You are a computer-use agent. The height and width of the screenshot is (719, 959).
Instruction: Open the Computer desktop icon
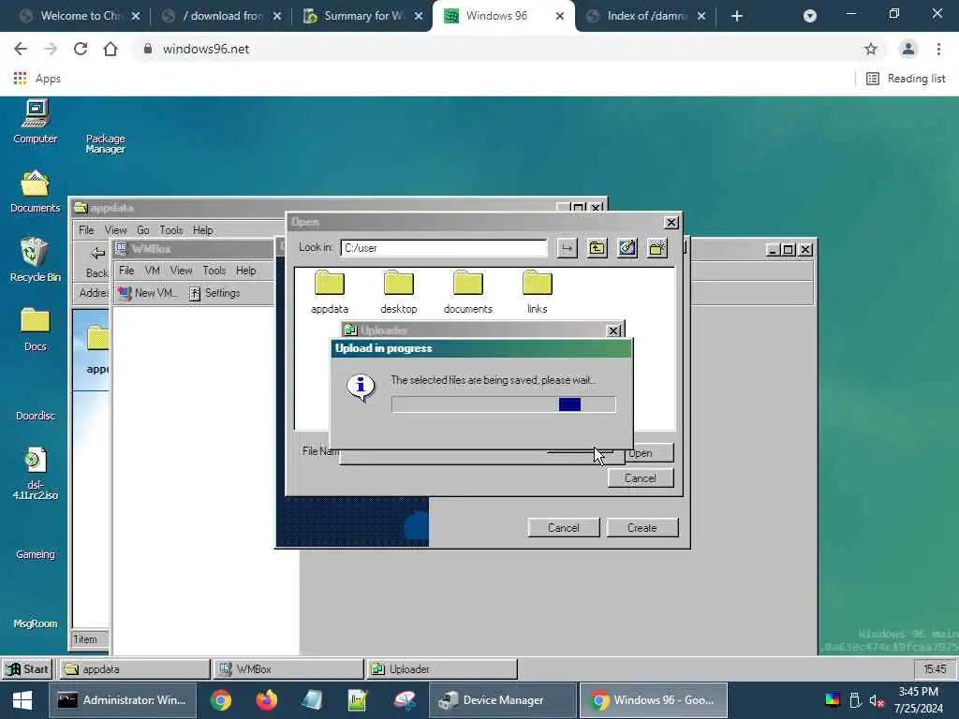(36, 123)
